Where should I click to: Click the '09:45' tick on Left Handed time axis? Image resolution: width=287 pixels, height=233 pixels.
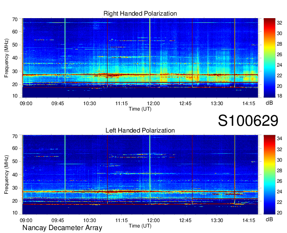[58, 220]
